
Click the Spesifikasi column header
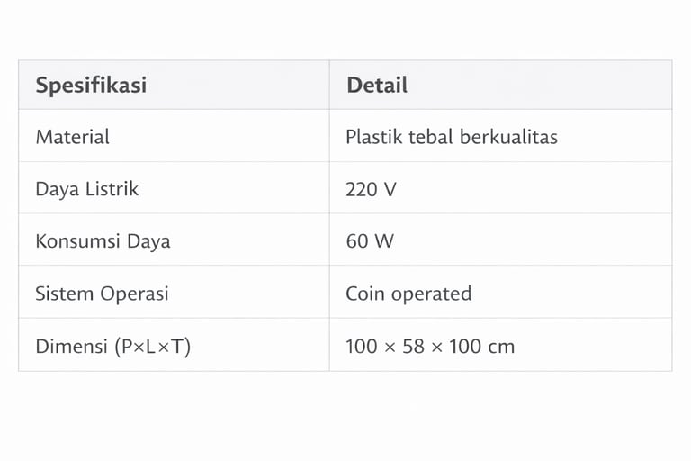click(x=91, y=86)
